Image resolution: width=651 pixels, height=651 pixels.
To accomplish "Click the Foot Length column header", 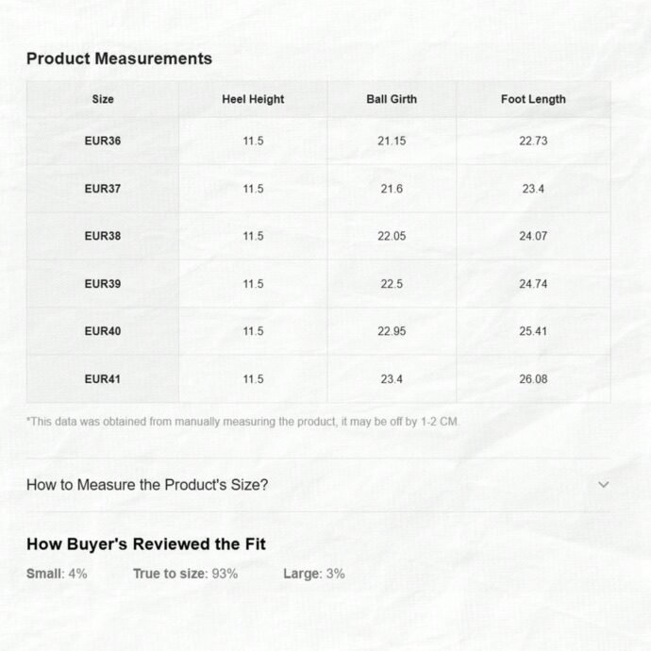I will click(x=533, y=99).
